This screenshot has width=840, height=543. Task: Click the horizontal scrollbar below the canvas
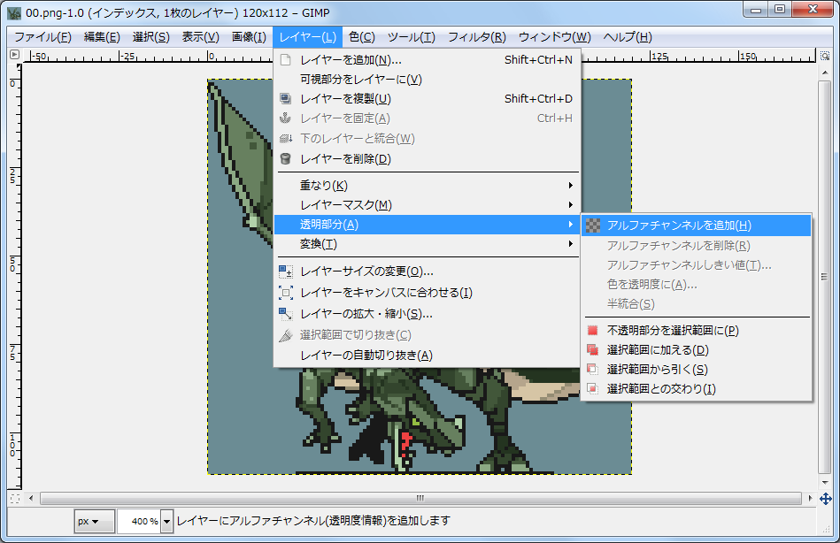[420, 498]
